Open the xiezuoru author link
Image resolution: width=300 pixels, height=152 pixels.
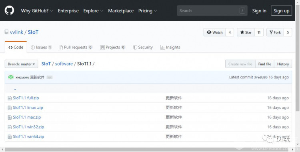tap(22, 77)
